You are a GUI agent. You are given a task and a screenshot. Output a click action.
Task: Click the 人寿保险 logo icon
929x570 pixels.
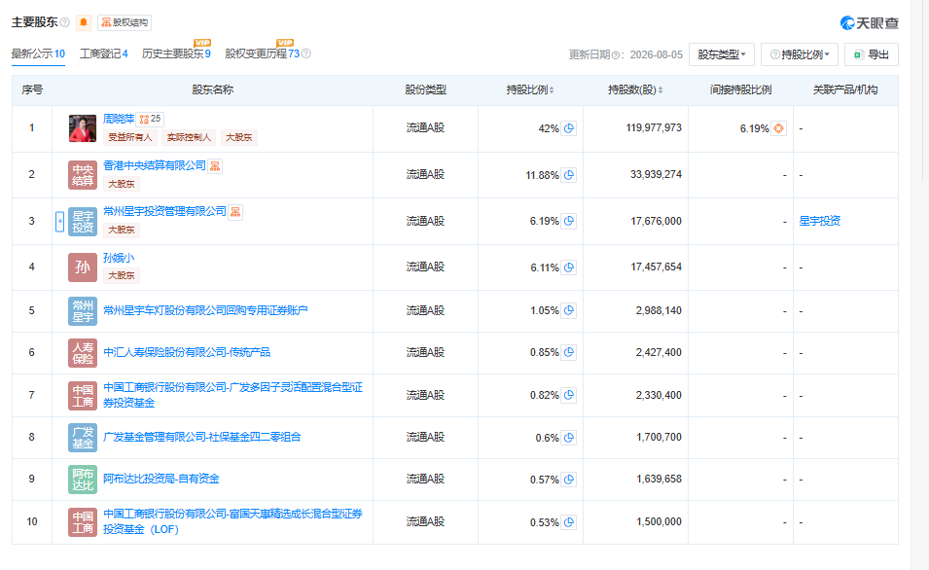(83, 353)
